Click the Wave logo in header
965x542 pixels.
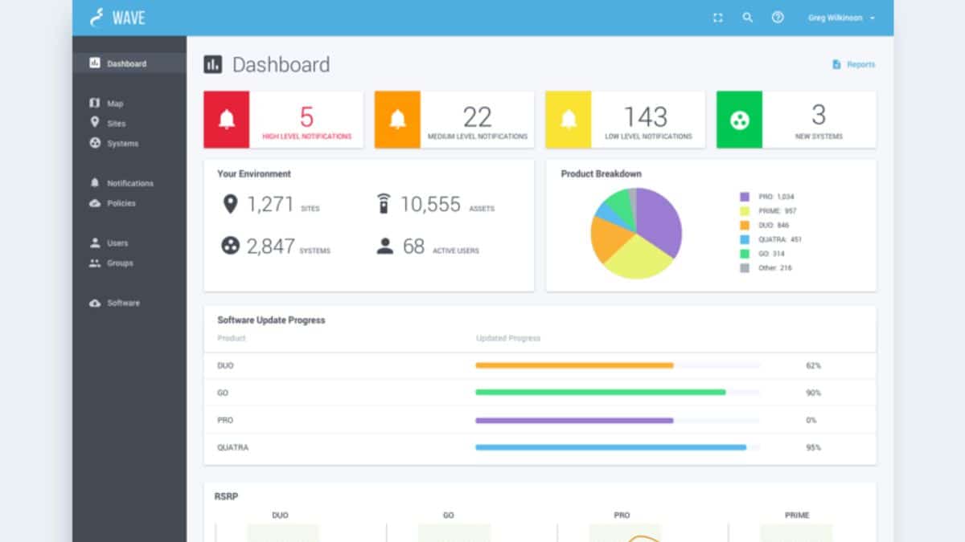click(x=118, y=18)
